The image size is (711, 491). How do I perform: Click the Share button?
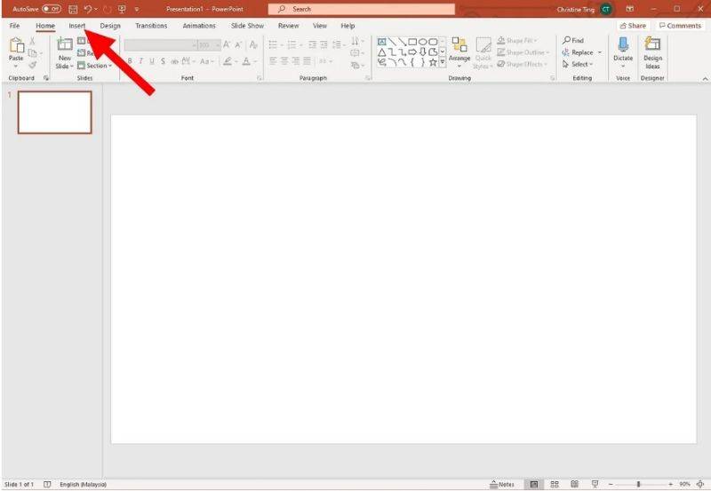coord(633,26)
